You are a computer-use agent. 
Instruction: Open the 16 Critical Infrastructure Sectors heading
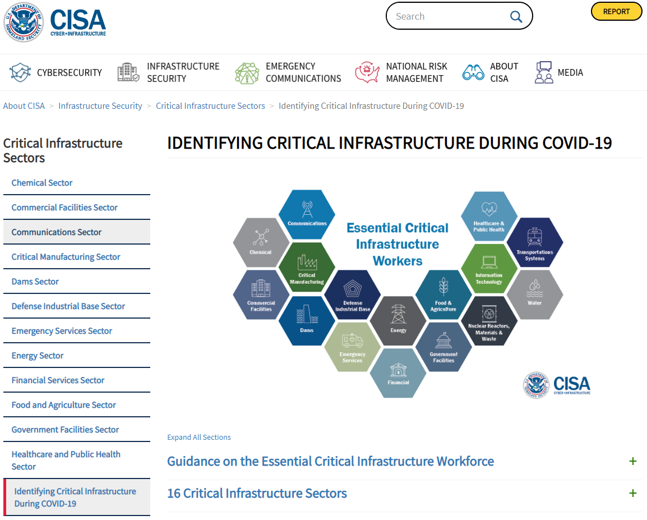pos(257,493)
